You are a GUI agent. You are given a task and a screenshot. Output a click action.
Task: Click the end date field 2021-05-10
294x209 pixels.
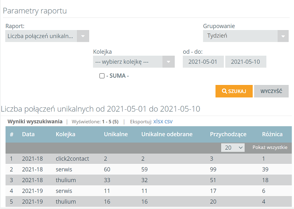click(x=246, y=62)
